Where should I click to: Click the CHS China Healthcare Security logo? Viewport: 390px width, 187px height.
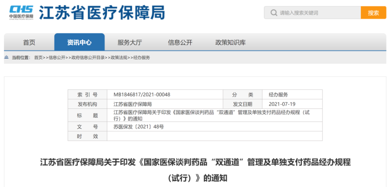coord(21,12)
